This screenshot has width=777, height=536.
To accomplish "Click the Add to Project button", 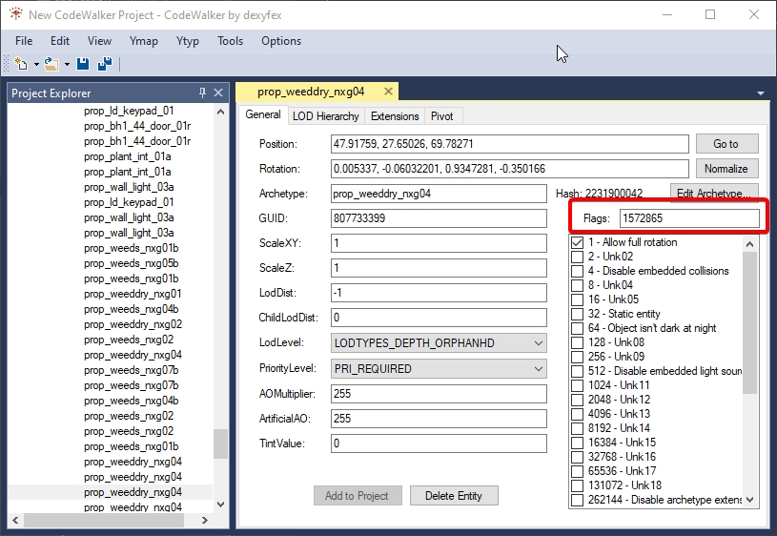I will pos(358,496).
